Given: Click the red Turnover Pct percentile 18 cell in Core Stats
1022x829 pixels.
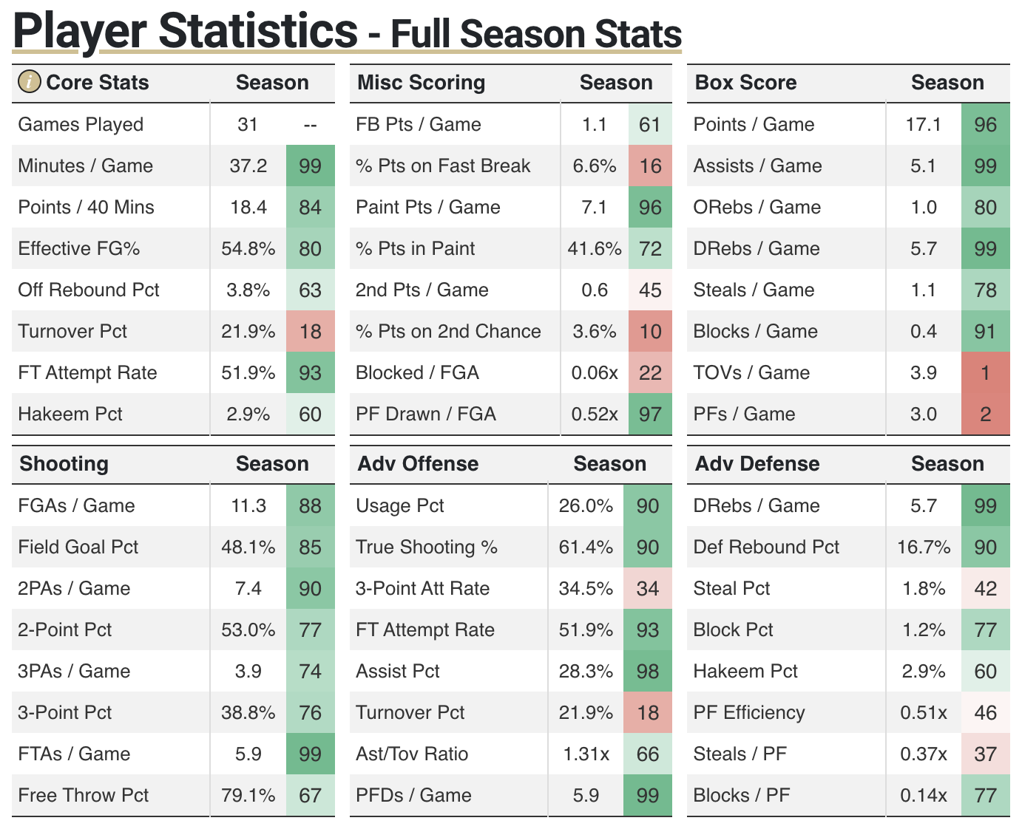Looking at the screenshot, I should [x=311, y=331].
